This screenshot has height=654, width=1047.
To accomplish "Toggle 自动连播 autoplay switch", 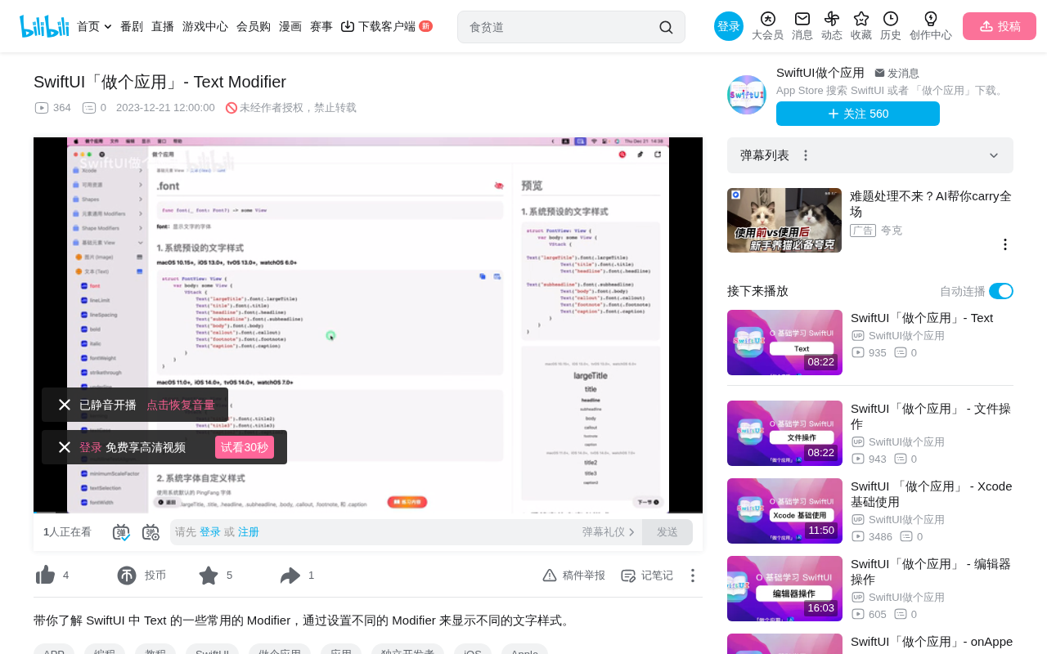I will point(1001,291).
